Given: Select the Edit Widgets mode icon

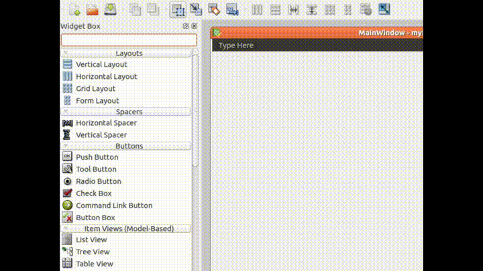Looking at the screenshot, I should pos(178,9).
